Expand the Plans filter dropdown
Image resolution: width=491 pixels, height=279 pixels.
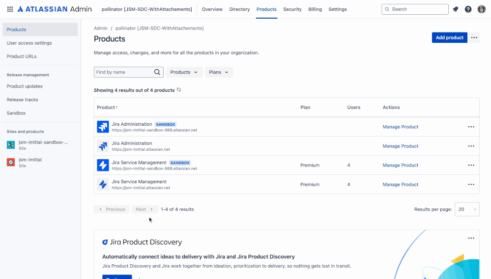click(x=219, y=72)
